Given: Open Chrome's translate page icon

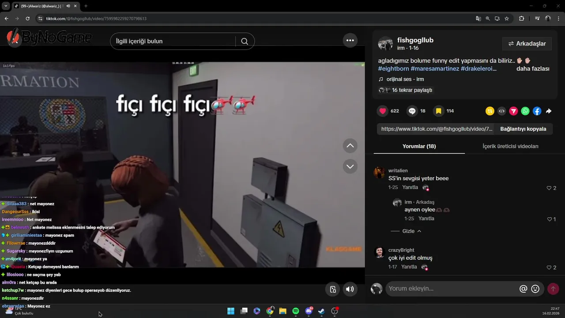Looking at the screenshot, I should 478,19.
